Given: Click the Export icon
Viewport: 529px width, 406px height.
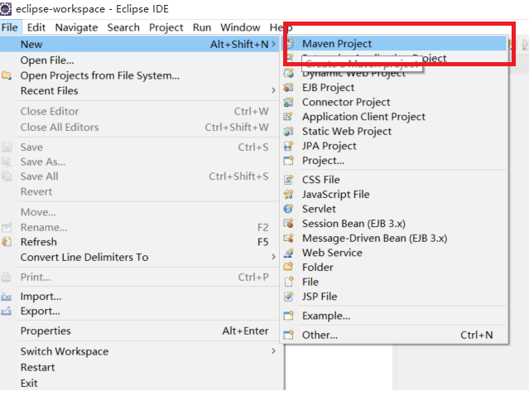Looking at the screenshot, I should pos(7,311).
